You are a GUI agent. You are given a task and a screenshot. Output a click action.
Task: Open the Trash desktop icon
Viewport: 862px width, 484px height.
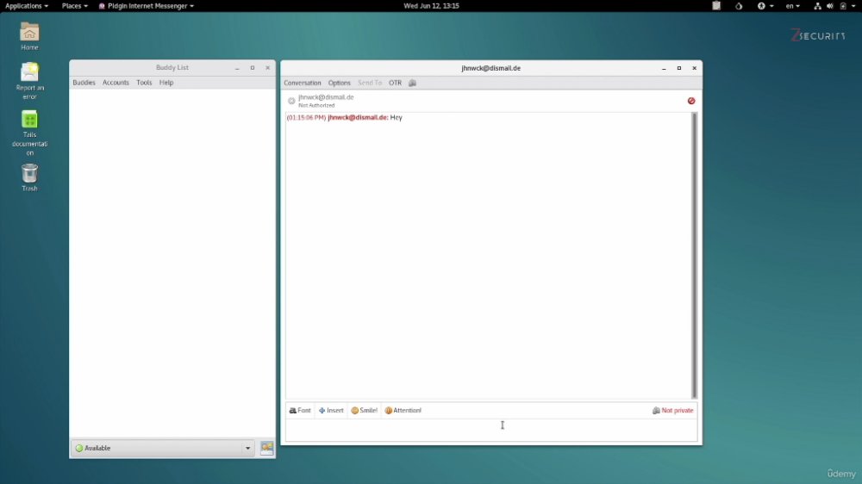click(29, 177)
